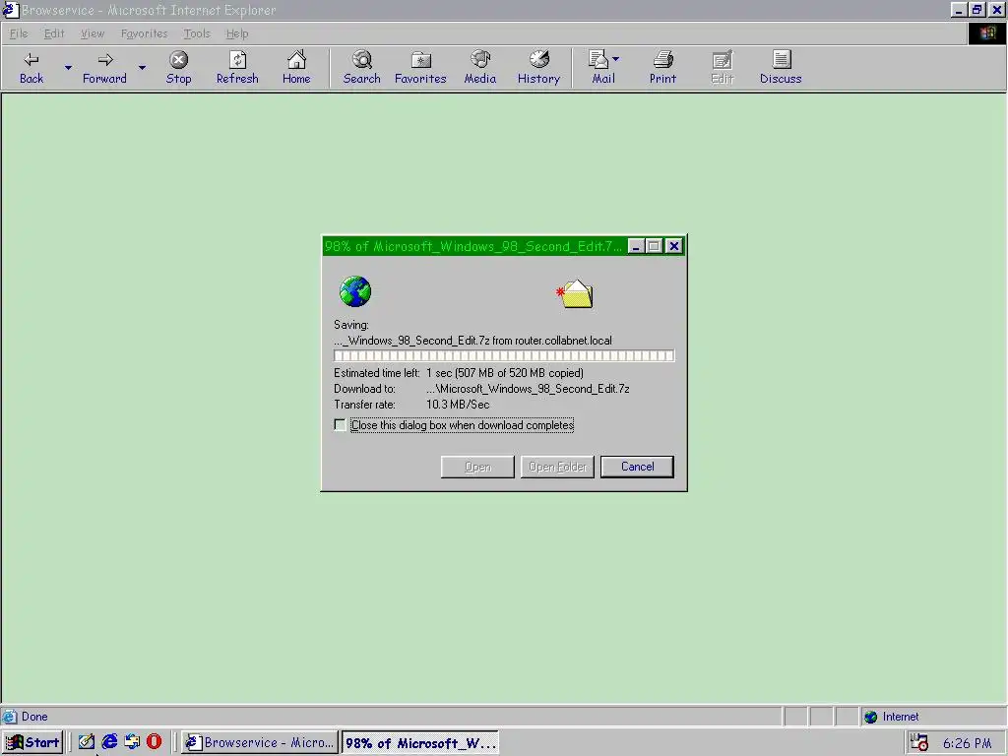
Task: Close the download dialog window
Action: tap(673, 246)
